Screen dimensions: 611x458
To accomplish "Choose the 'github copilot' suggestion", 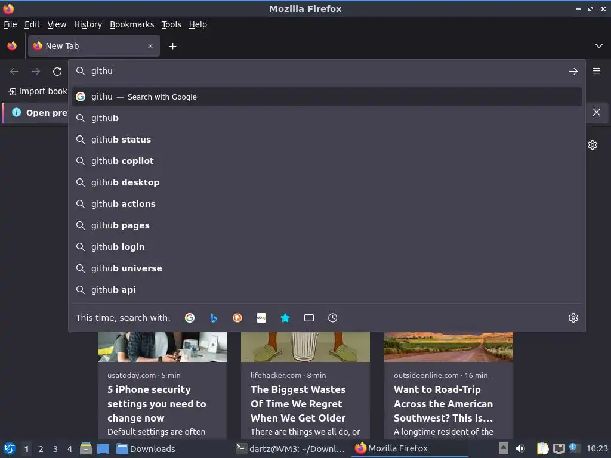I will (326, 161).
